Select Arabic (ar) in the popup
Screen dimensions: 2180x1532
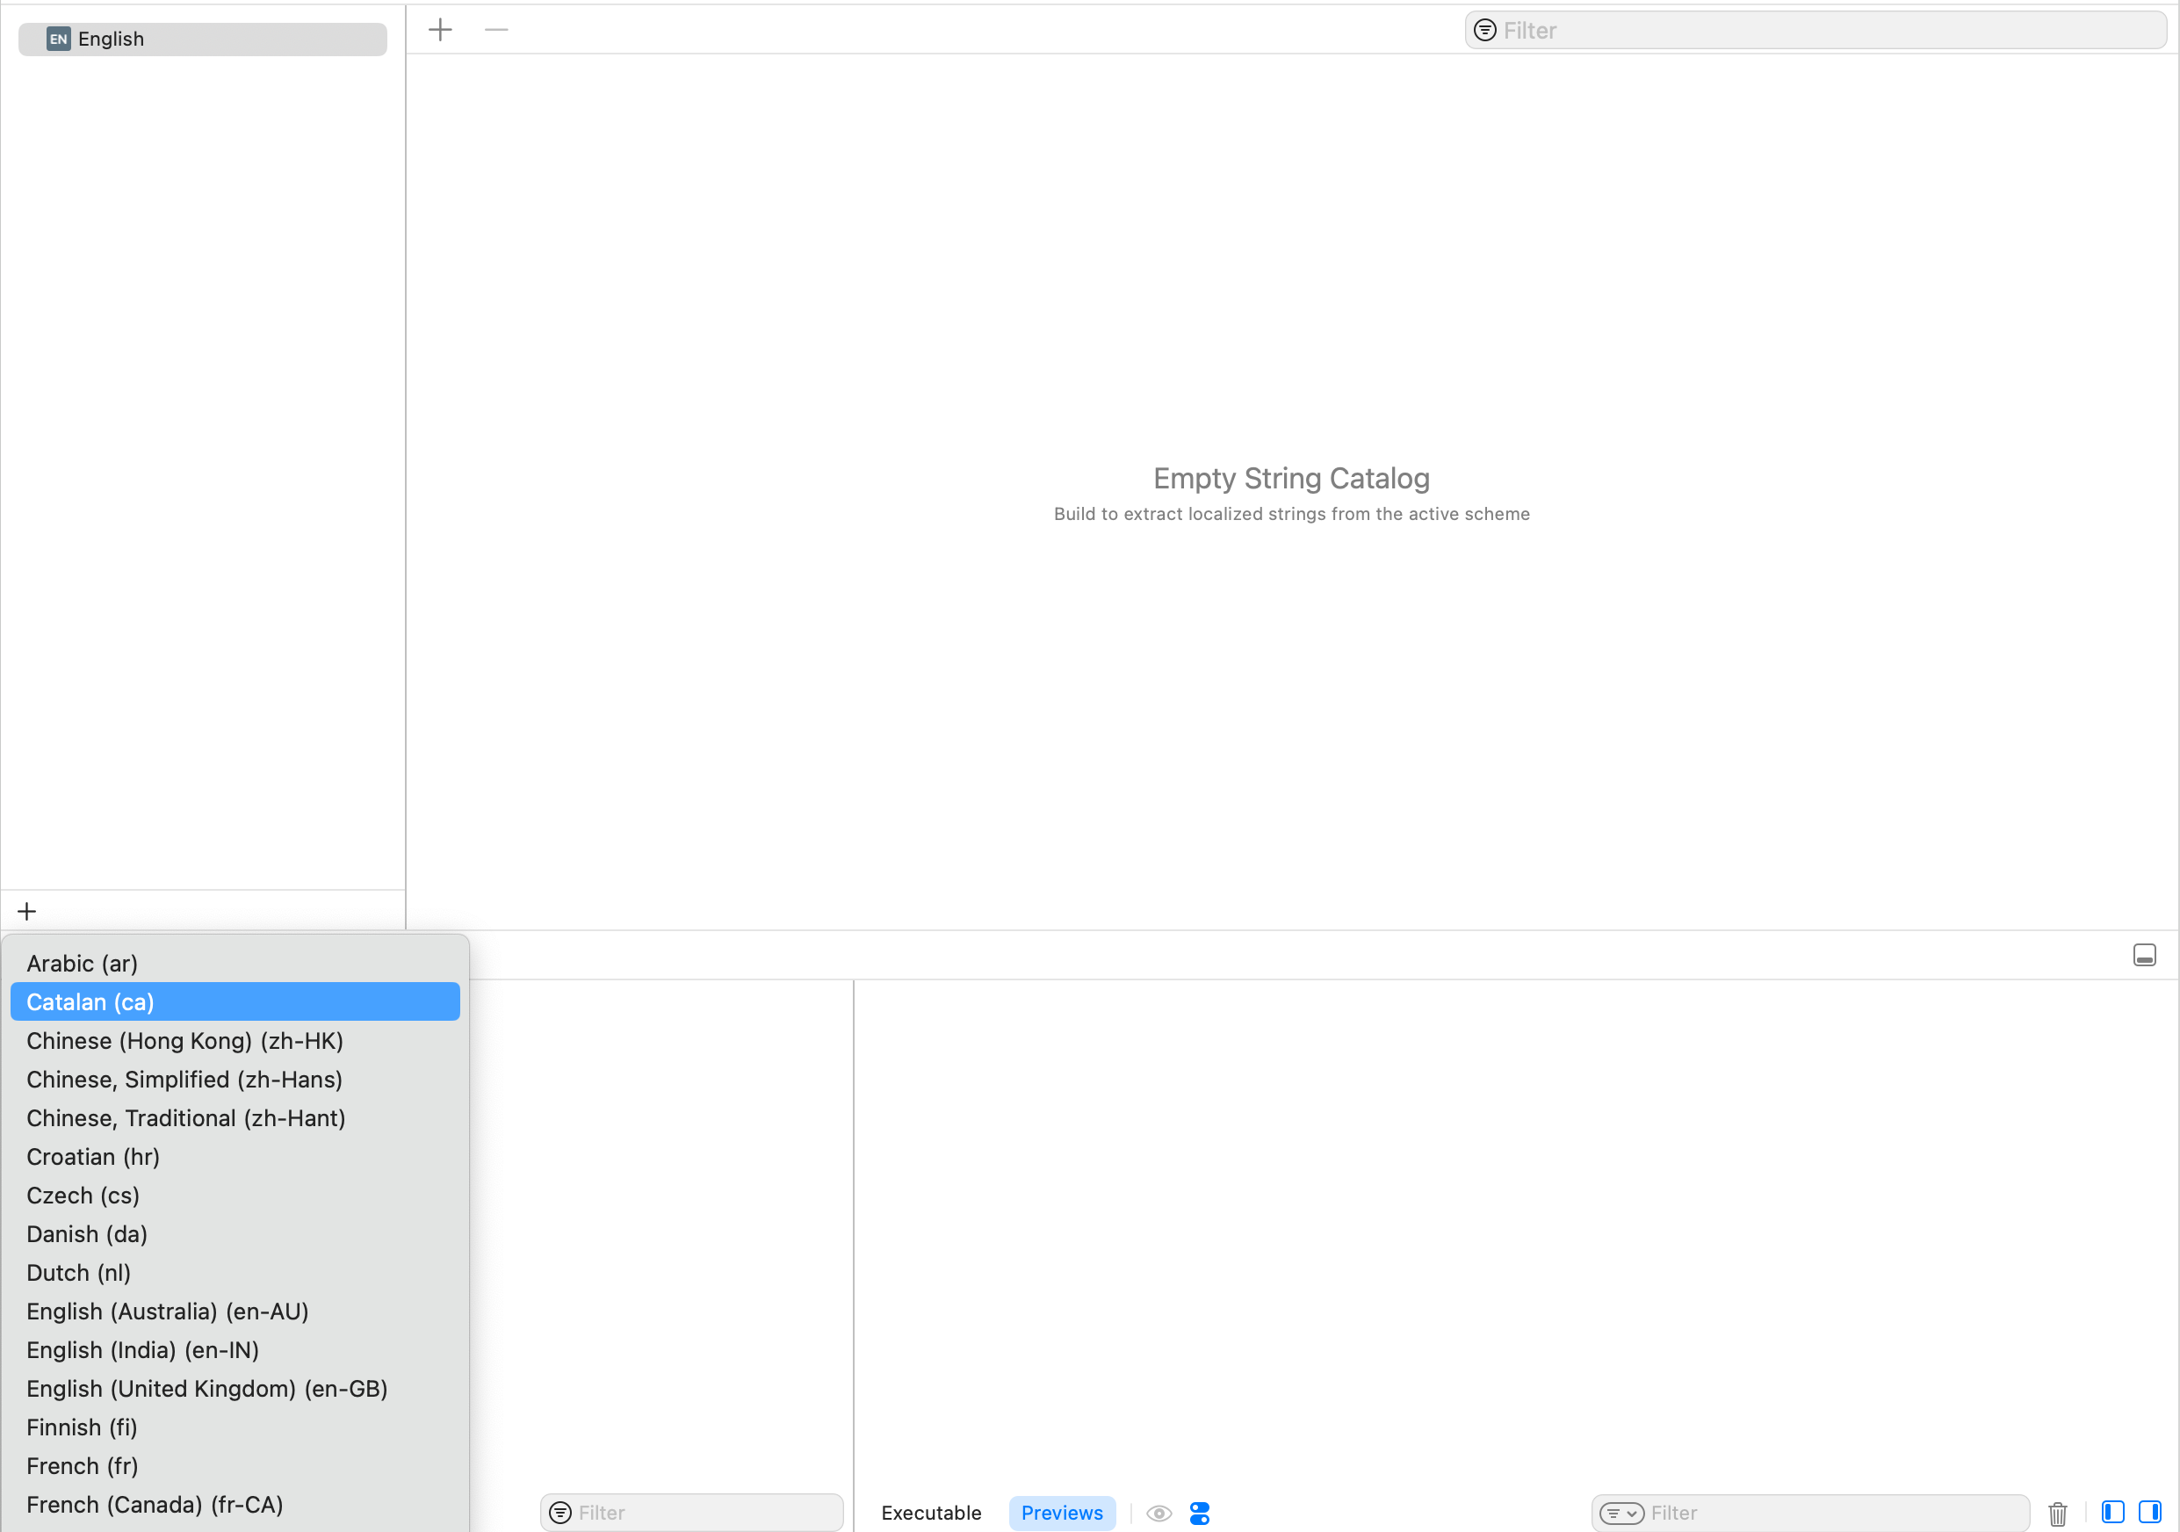[x=83, y=963]
